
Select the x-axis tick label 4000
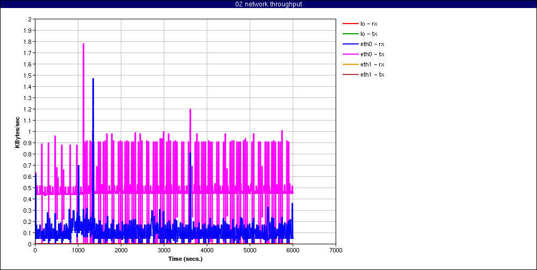click(207, 250)
